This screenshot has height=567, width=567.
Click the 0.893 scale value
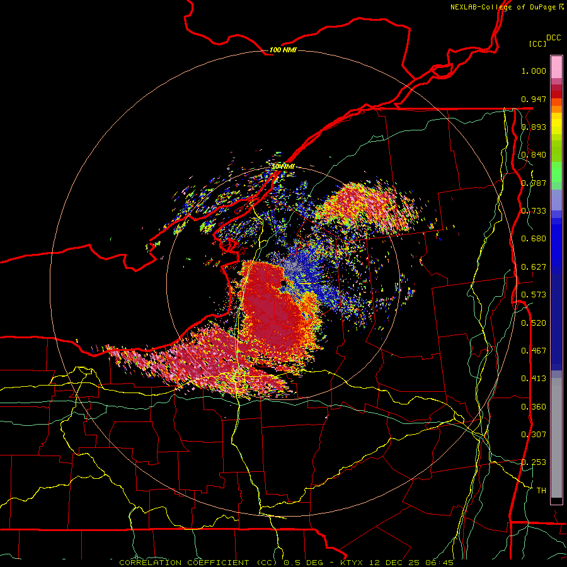tap(534, 127)
